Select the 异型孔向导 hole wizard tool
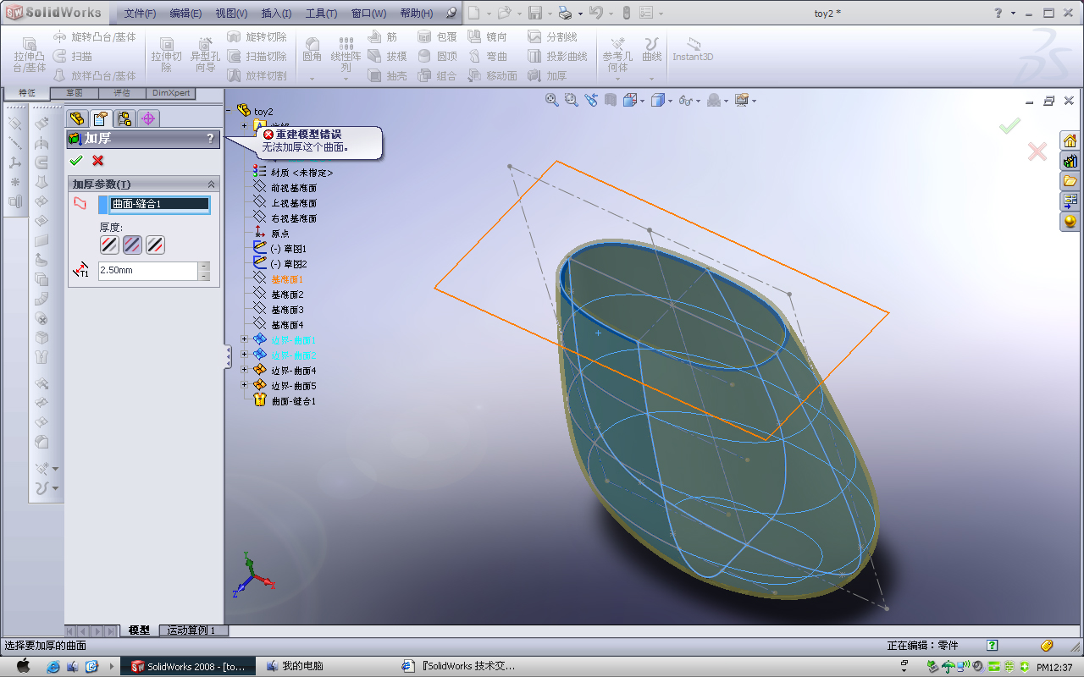1084x677 pixels. 205,55
